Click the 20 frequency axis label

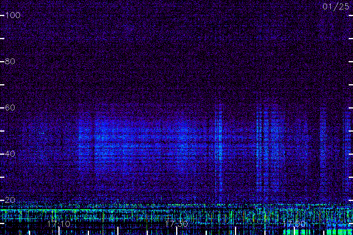[x=10, y=200]
